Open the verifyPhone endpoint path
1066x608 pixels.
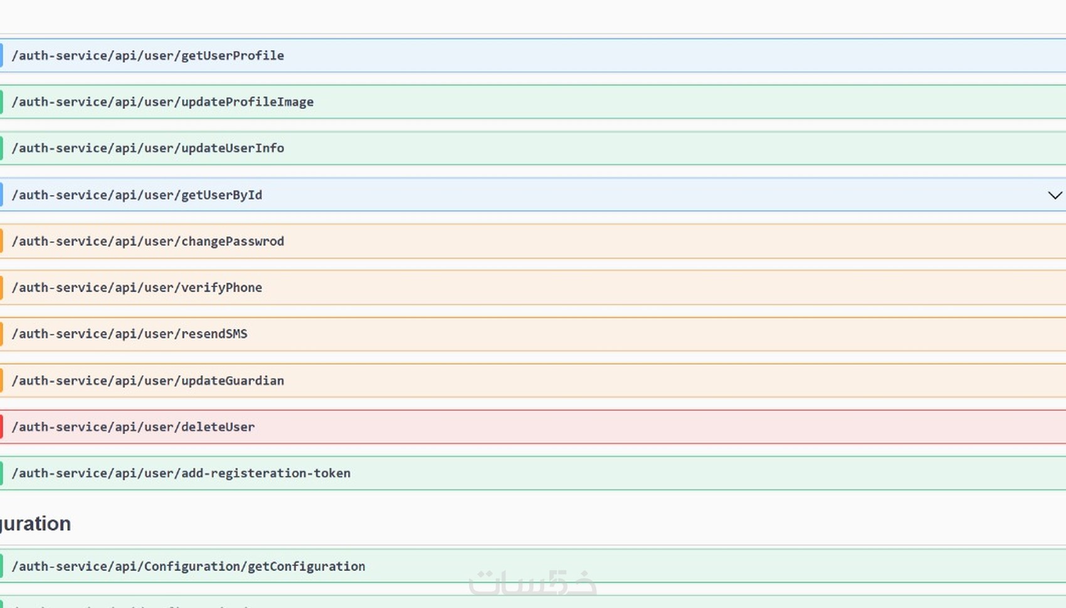click(x=137, y=288)
